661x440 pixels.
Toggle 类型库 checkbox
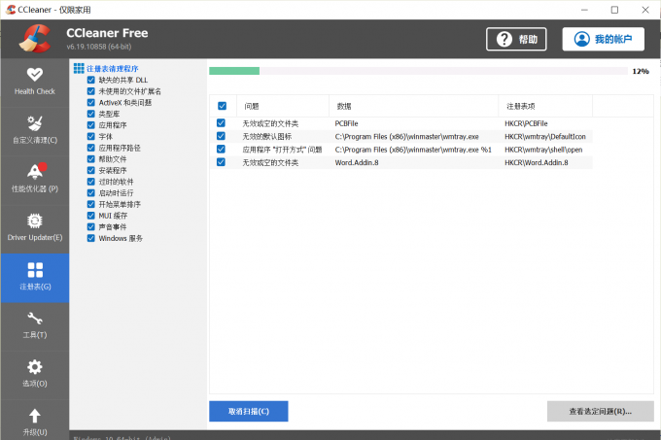click(x=91, y=114)
